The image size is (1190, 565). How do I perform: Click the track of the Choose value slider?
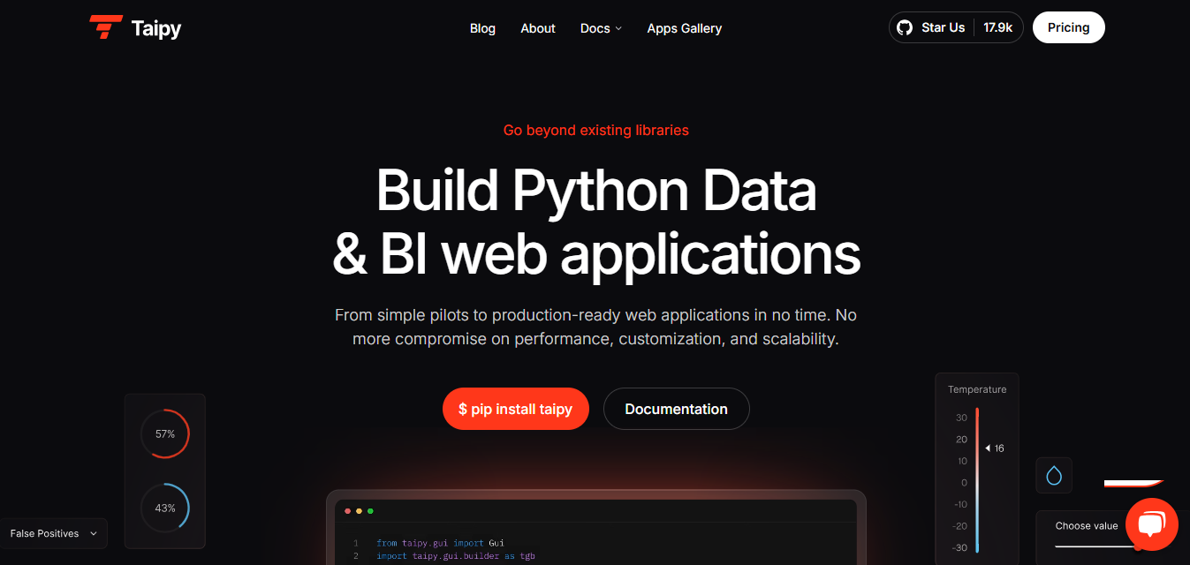1096,546
